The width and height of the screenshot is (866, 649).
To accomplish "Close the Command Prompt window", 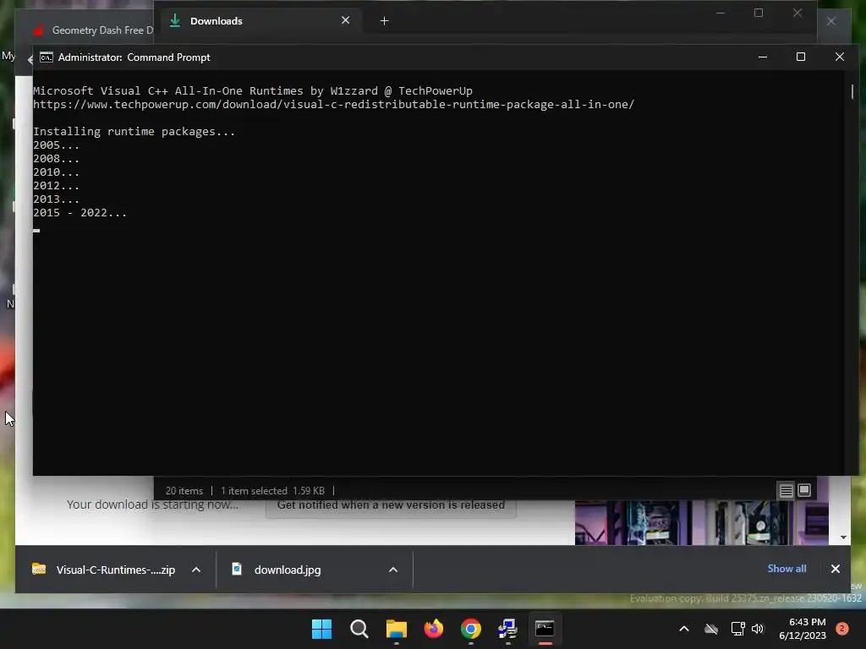I will tap(840, 57).
